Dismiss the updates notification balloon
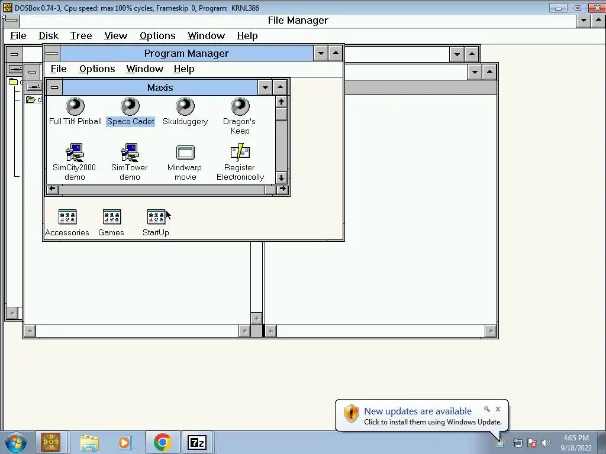This screenshot has height=454, width=606. click(x=498, y=409)
